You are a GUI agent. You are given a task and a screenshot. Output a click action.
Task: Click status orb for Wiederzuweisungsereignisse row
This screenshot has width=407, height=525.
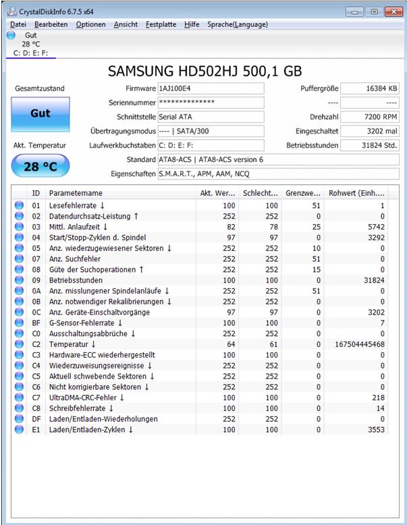[x=19, y=365]
